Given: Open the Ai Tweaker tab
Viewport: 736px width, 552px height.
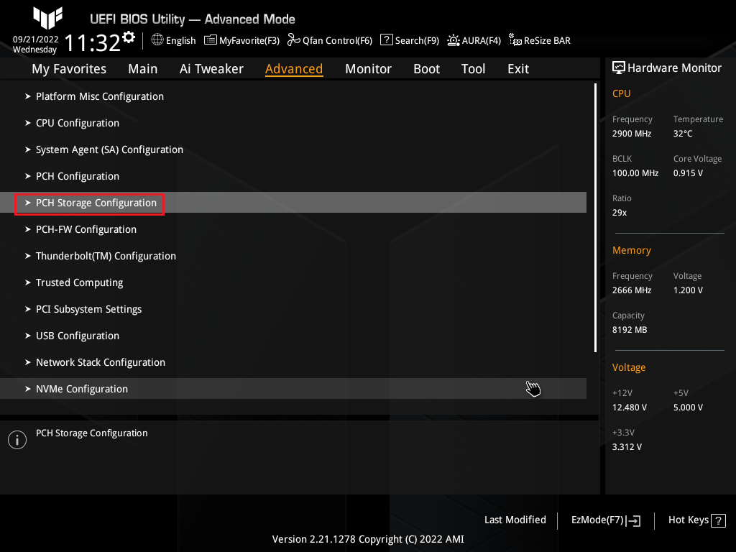Looking at the screenshot, I should (x=211, y=69).
